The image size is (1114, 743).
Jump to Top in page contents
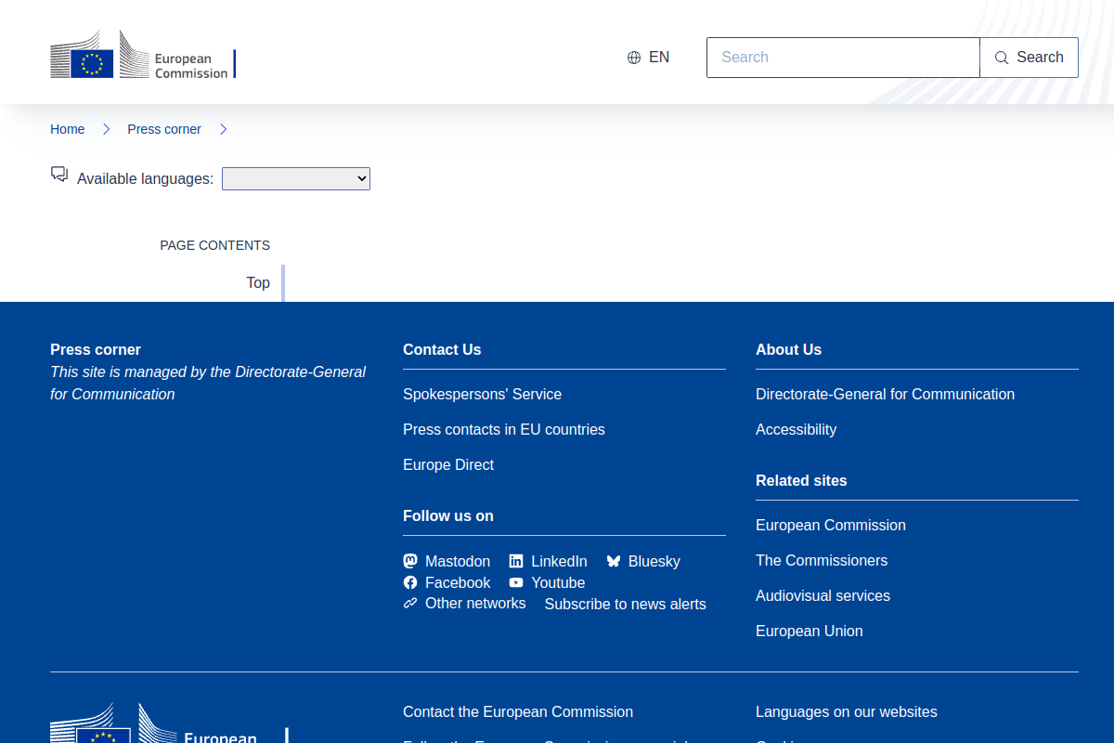click(258, 282)
